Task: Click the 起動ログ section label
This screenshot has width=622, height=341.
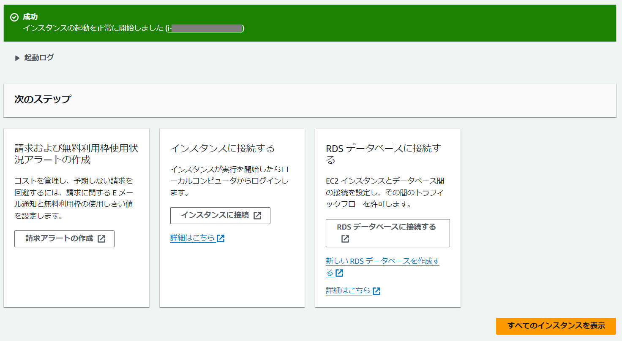Action: 39,57
